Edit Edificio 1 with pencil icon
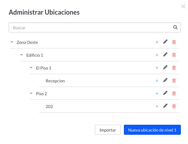188x144 pixels. pyautogui.click(x=165, y=55)
